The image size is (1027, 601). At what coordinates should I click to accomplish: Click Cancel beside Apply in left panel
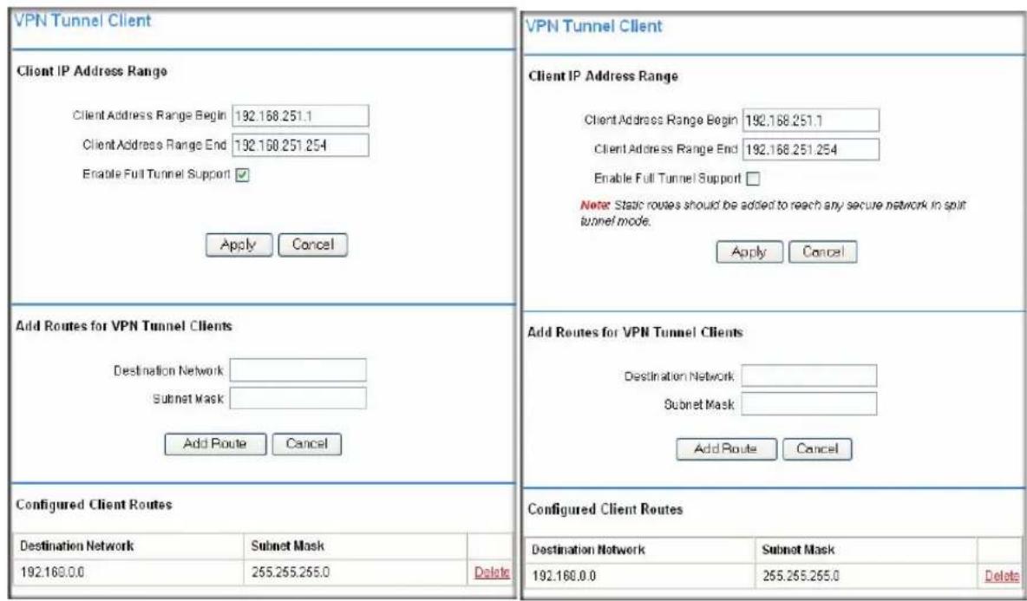(x=313, y=245)
